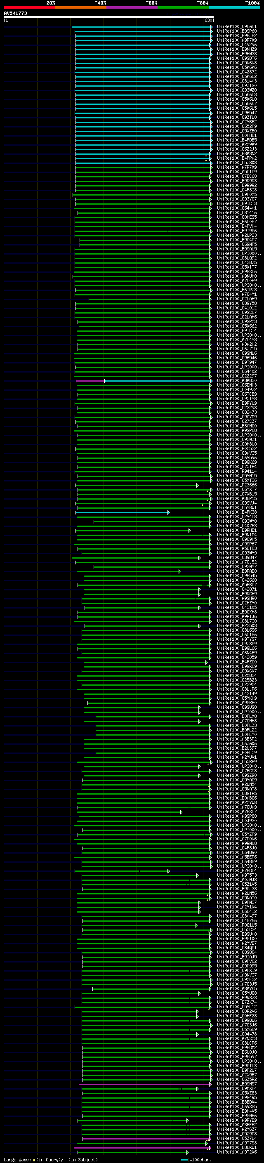The width and height of the screenshot is (264, 1163).
Task: Select label UniRef100_B8ANG0
Action: (x=236, y=426)
